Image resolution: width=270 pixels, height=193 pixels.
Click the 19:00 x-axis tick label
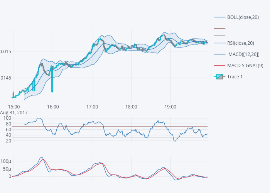(170, 107)
